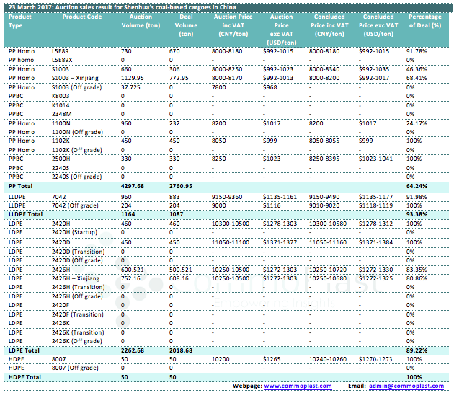Click the PP Total row label
Viewport: 454px width, 398px height.
[21, 187]
